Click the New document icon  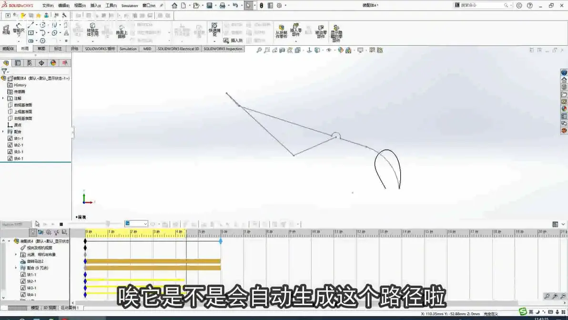click(183, 5)
